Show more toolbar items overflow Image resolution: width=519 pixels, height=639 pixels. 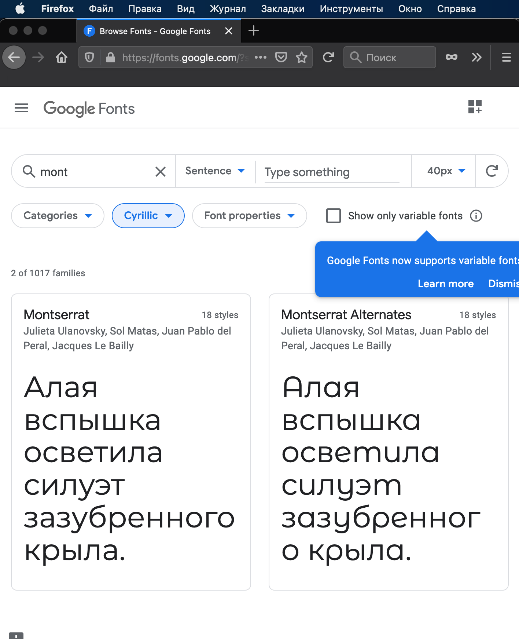coord(476,57)
